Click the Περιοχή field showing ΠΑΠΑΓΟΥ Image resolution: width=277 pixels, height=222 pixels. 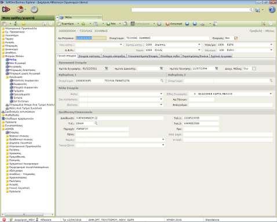click(x=102, y=128)
